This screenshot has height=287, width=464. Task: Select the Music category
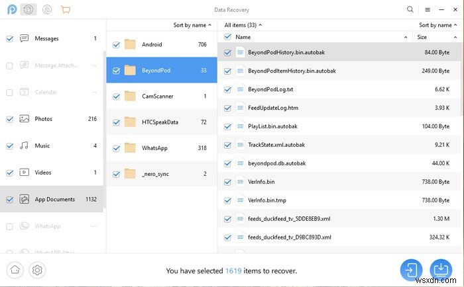(x=52, y=145)
